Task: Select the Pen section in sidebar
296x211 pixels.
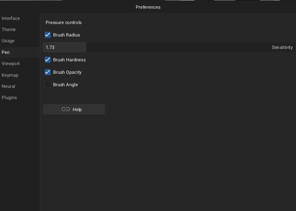Action: coord(6,52)
